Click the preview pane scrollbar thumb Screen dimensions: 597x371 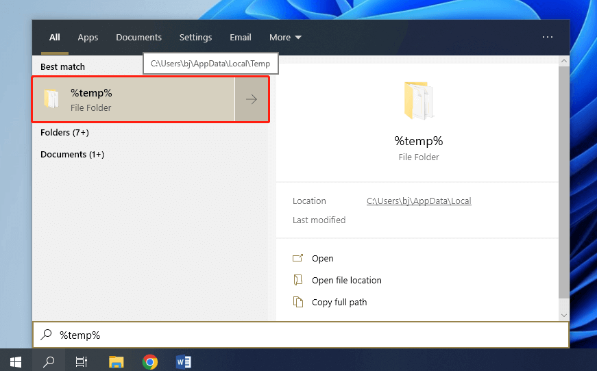coord(564,183)
